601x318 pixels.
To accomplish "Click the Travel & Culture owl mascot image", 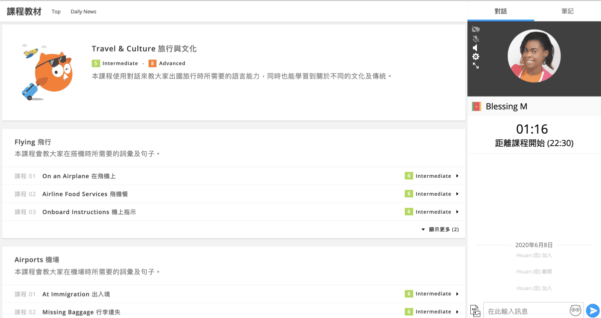I will point(48,72).
